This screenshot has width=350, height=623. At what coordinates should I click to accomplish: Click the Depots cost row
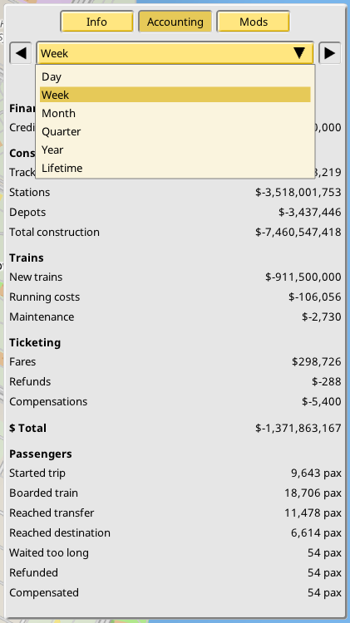point(175,212)
